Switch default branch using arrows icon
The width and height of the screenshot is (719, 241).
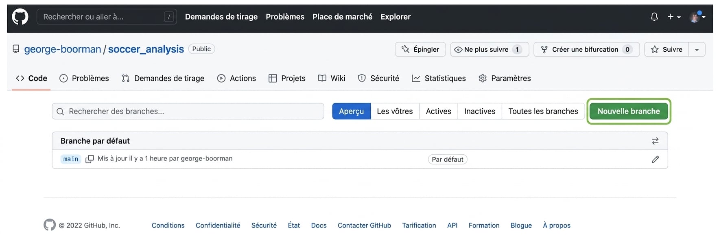tap(655, 141)
